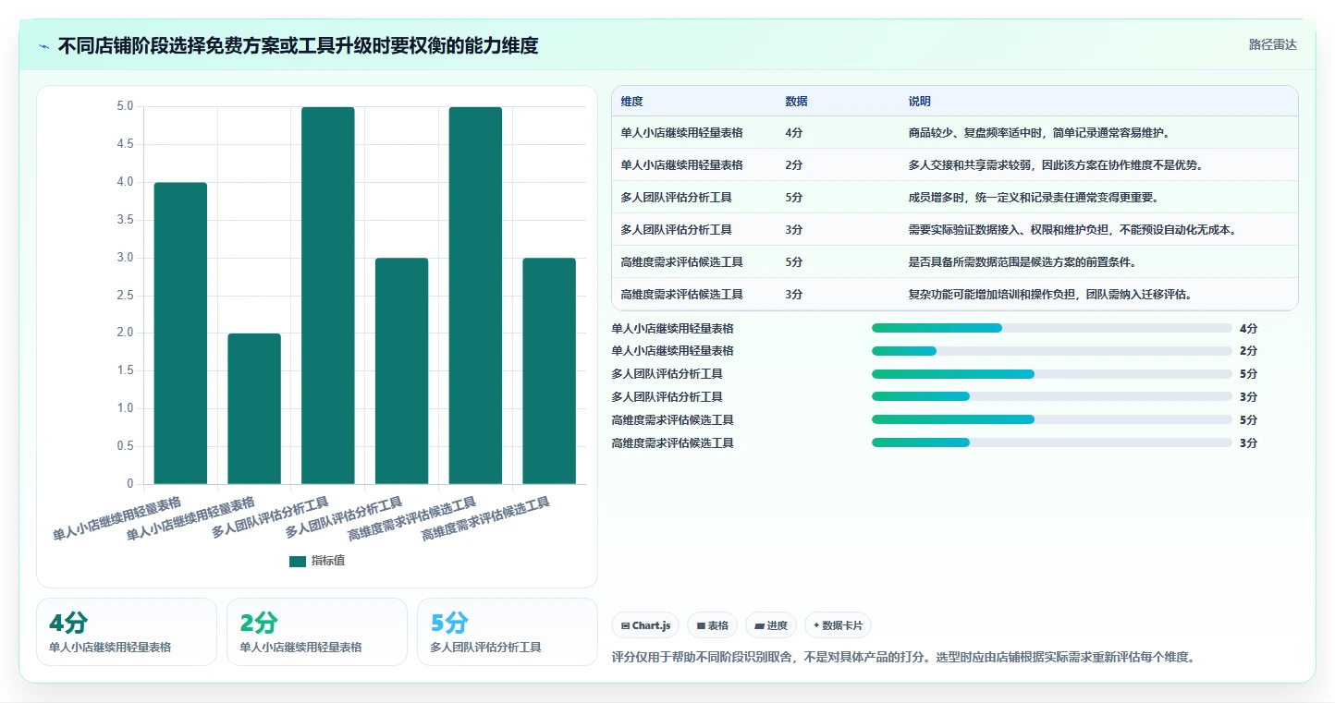This screenshot has width=1335, height=703.
Task: Select the 2分 cell in the table
Action: [x=794, y=165]
